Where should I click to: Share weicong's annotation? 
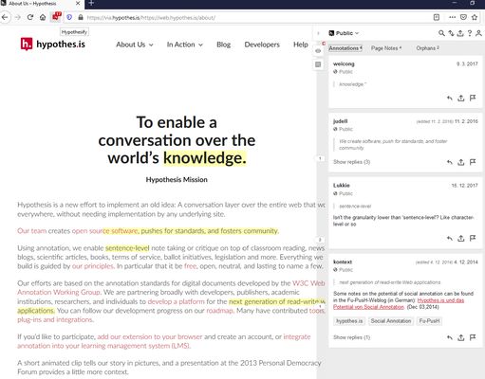[461, 99]
